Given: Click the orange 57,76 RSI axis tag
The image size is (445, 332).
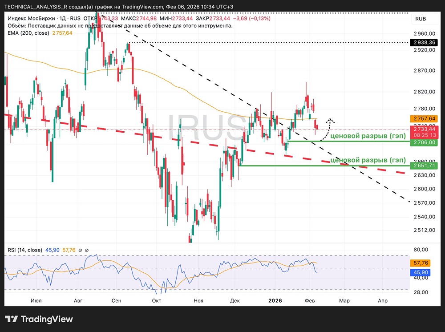Looking at the screenshot, I should pyautogui.click(x=421, y=263).
